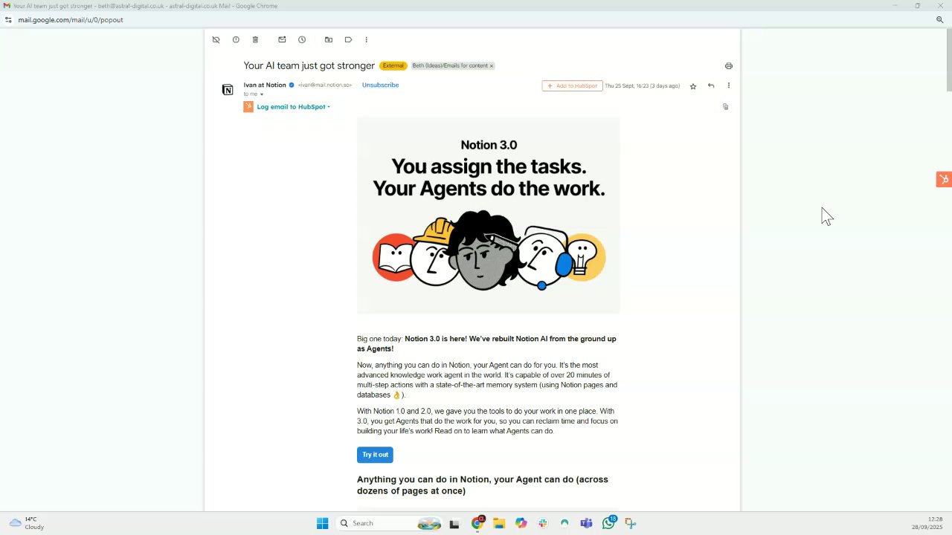Click the Beth (Ideas)/Emails for content label
This screenshot has height=535, width=952.
(450, 65)
